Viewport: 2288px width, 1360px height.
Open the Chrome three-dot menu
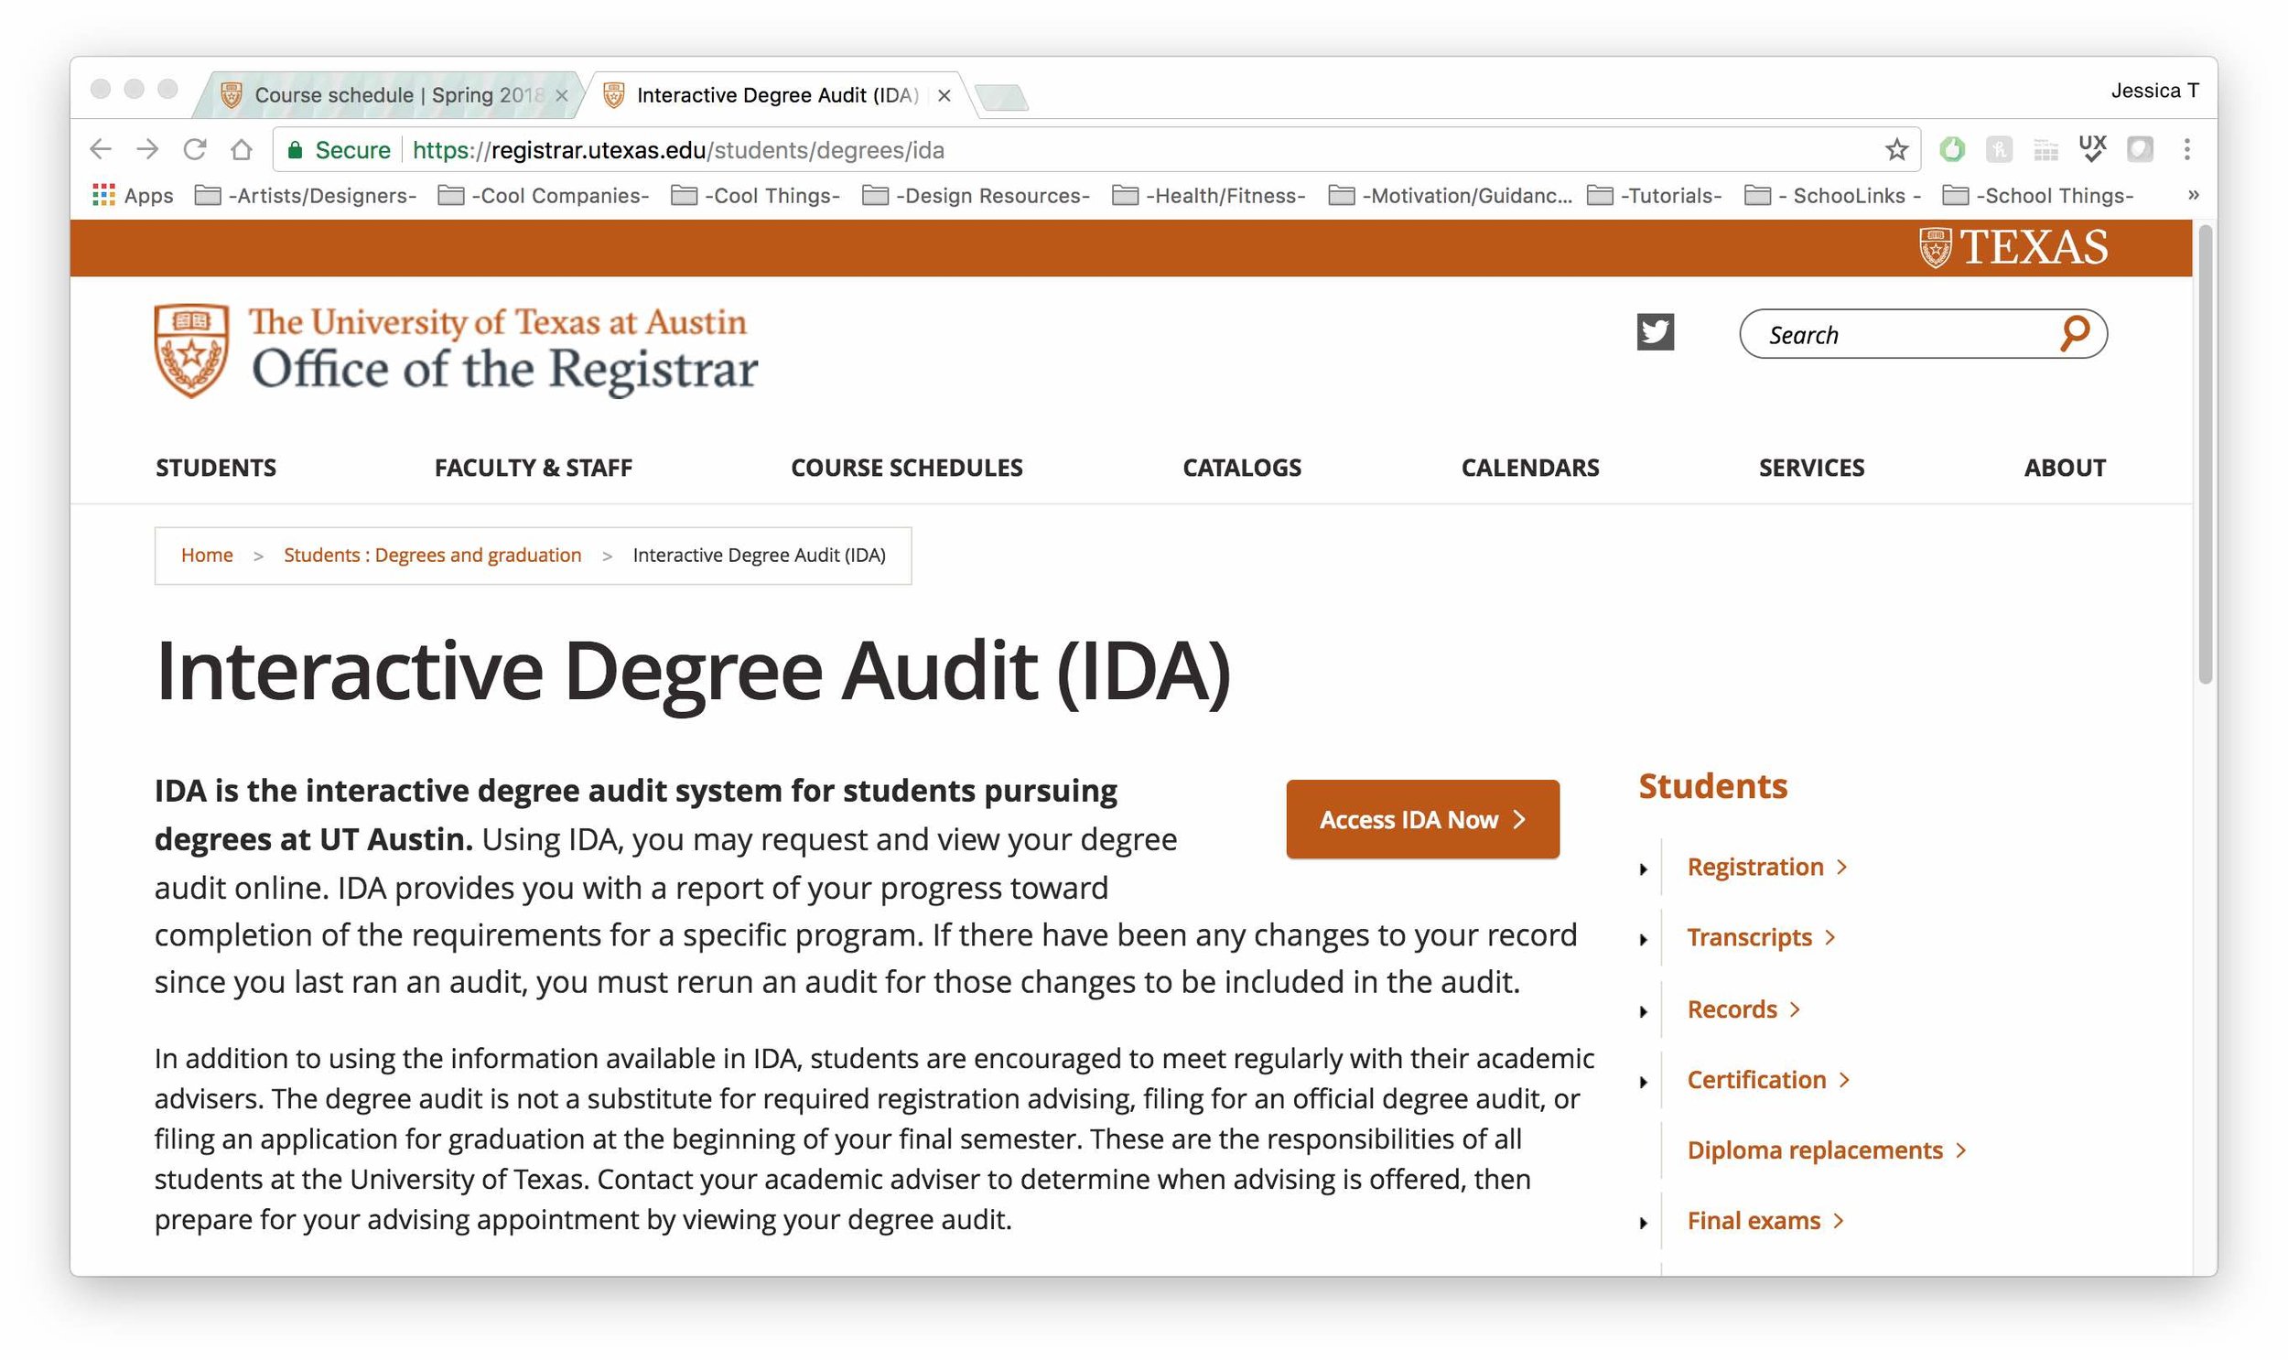(2186, 148)
